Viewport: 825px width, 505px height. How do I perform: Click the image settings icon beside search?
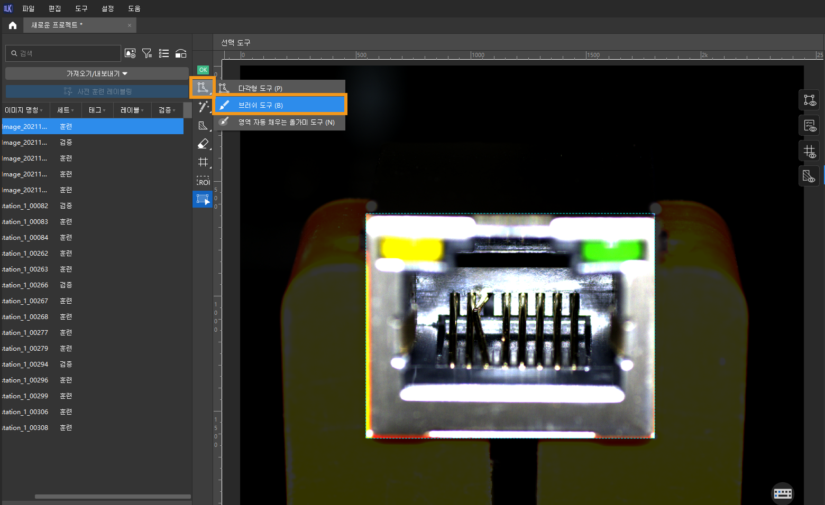click(x=130, y=53)
